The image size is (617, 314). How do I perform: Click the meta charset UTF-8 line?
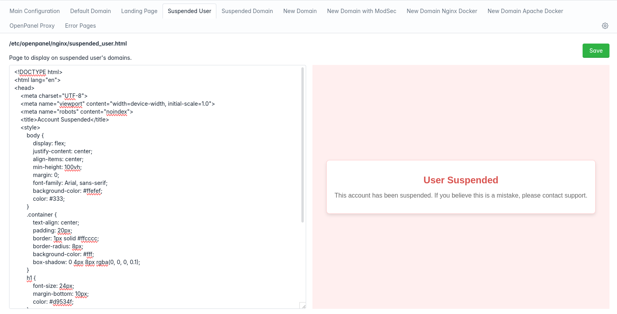[x=54, y=96]
